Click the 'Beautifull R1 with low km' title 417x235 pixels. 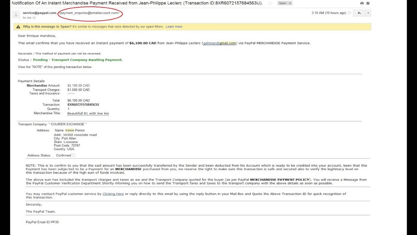point(88,114)
